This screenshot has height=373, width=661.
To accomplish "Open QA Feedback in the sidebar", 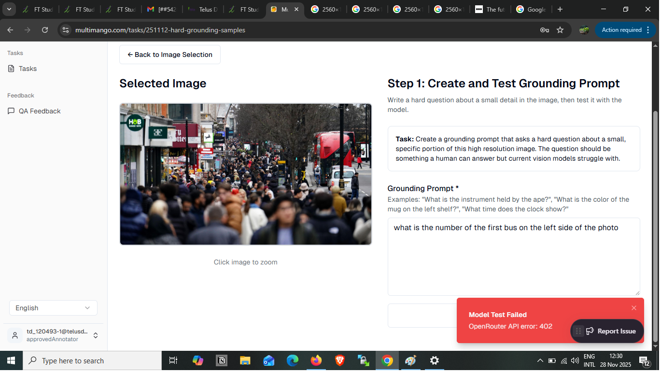I will pos(39,111).
